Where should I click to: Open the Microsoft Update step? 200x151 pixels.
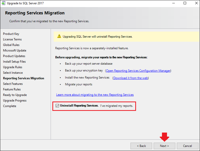15,51
